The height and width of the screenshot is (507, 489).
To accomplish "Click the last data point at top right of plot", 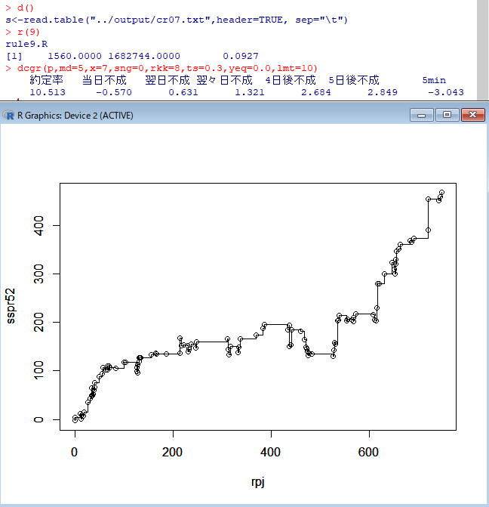I will (442, 193).
